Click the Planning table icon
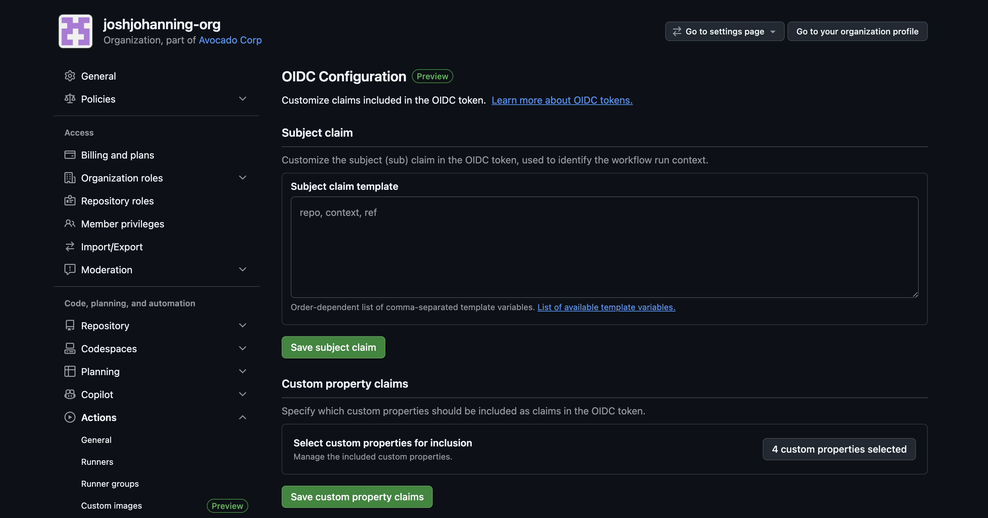 [x=70, y=371]
